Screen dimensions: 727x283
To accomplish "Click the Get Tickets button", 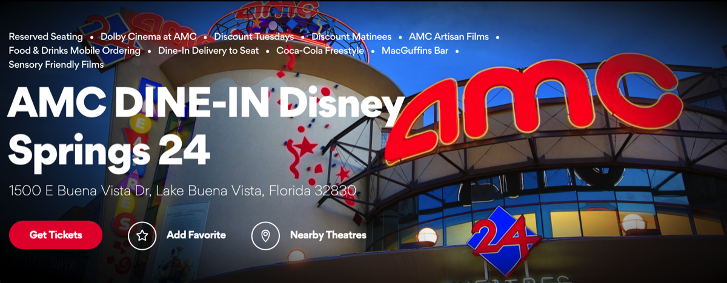I will (x=56, y=235).
